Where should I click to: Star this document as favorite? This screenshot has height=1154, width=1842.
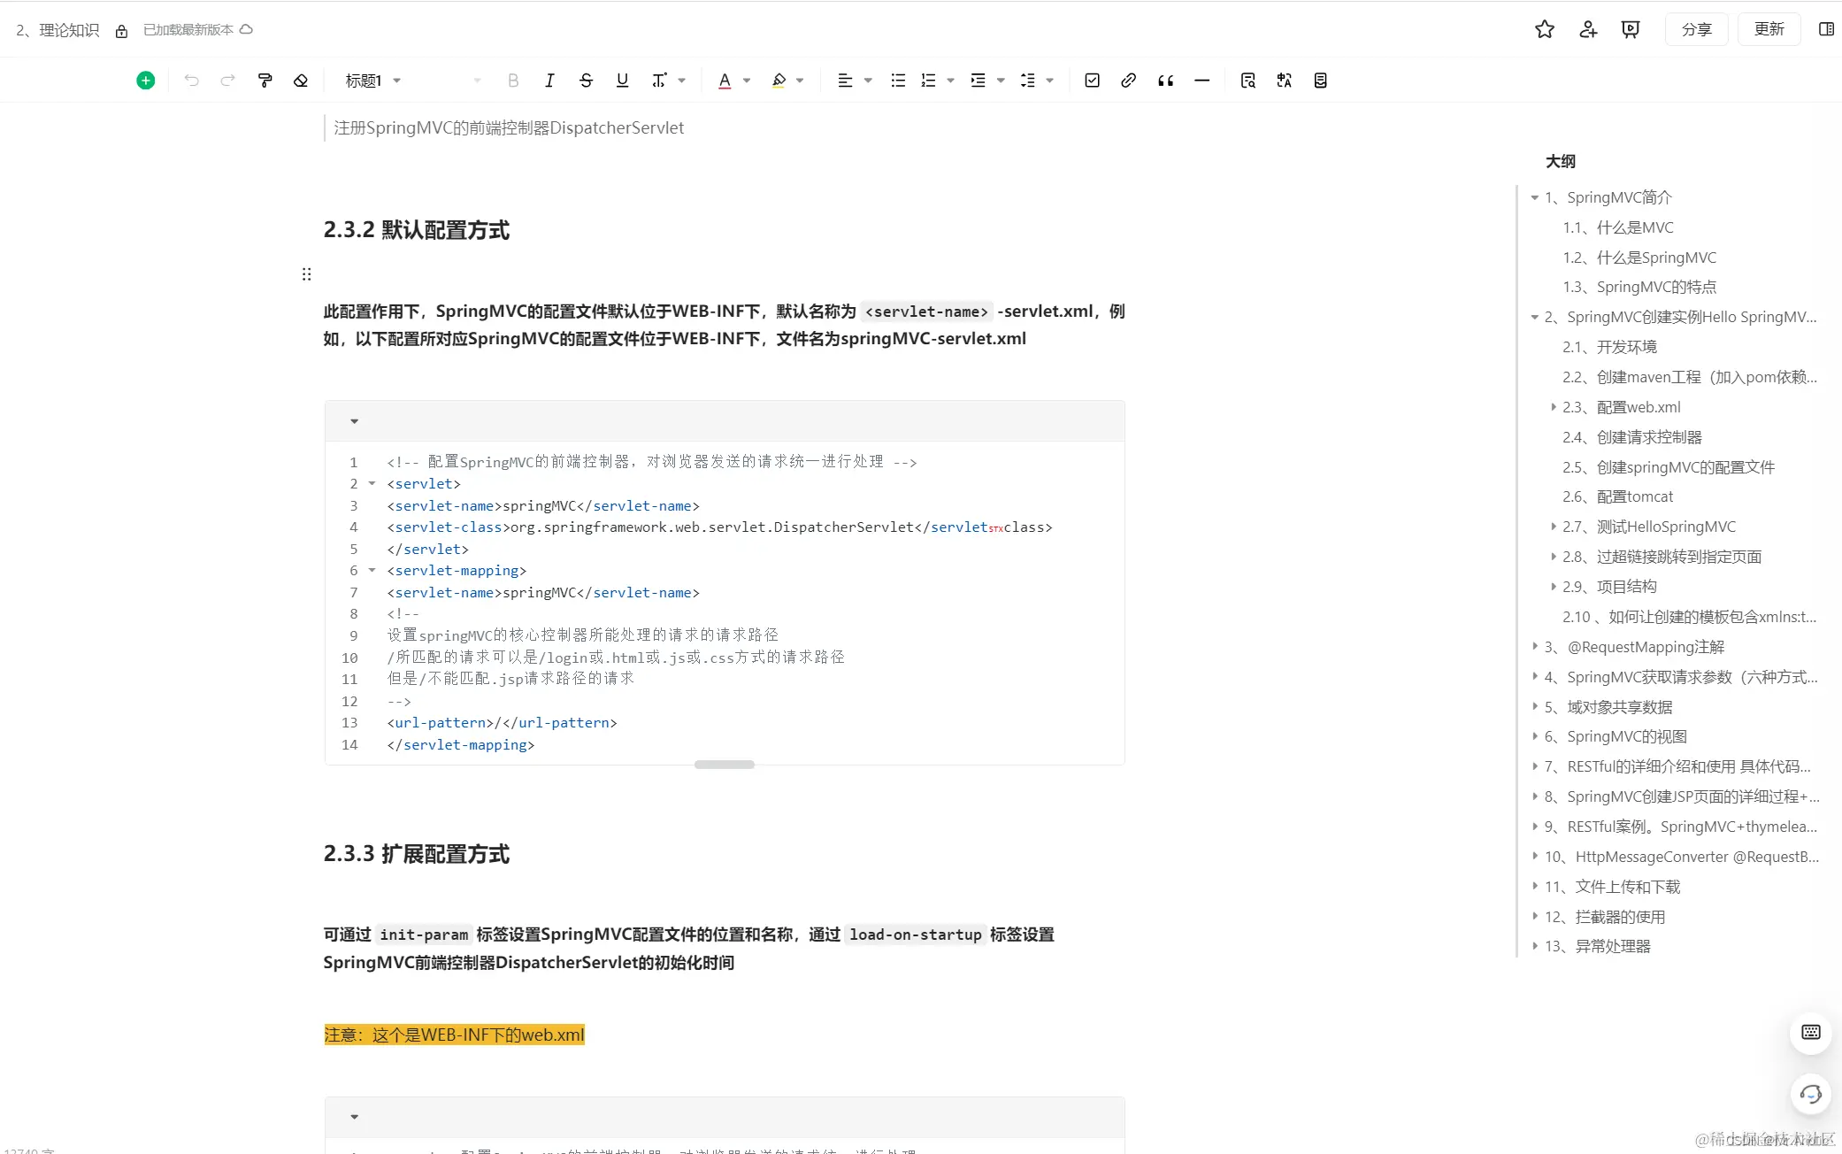[1545, 29]
